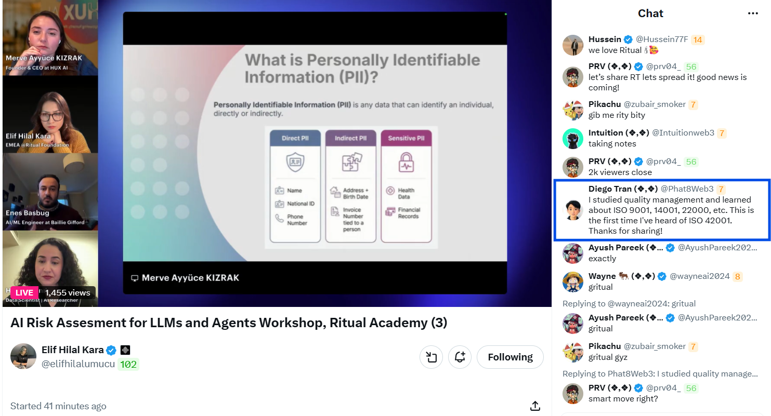Click Wayne's straw-hat avatar in chat

pyautogui.click(x=573, y=281)
